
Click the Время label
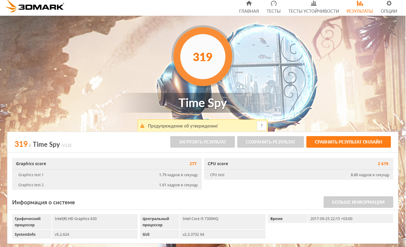(x=276, y=219)
